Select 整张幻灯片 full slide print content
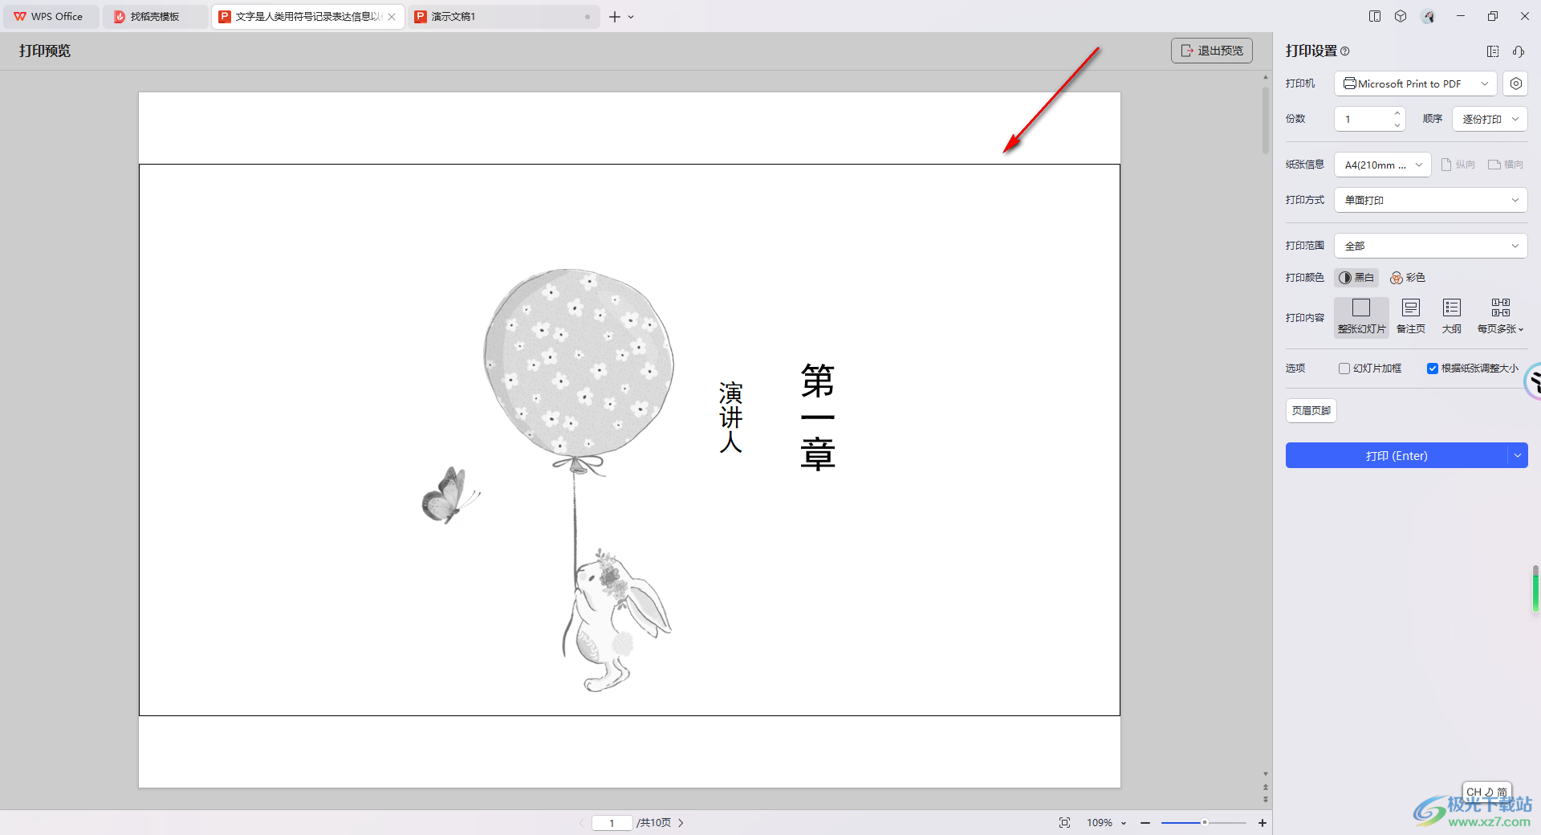The image size is (1541, 835). tap(1361, 317)
